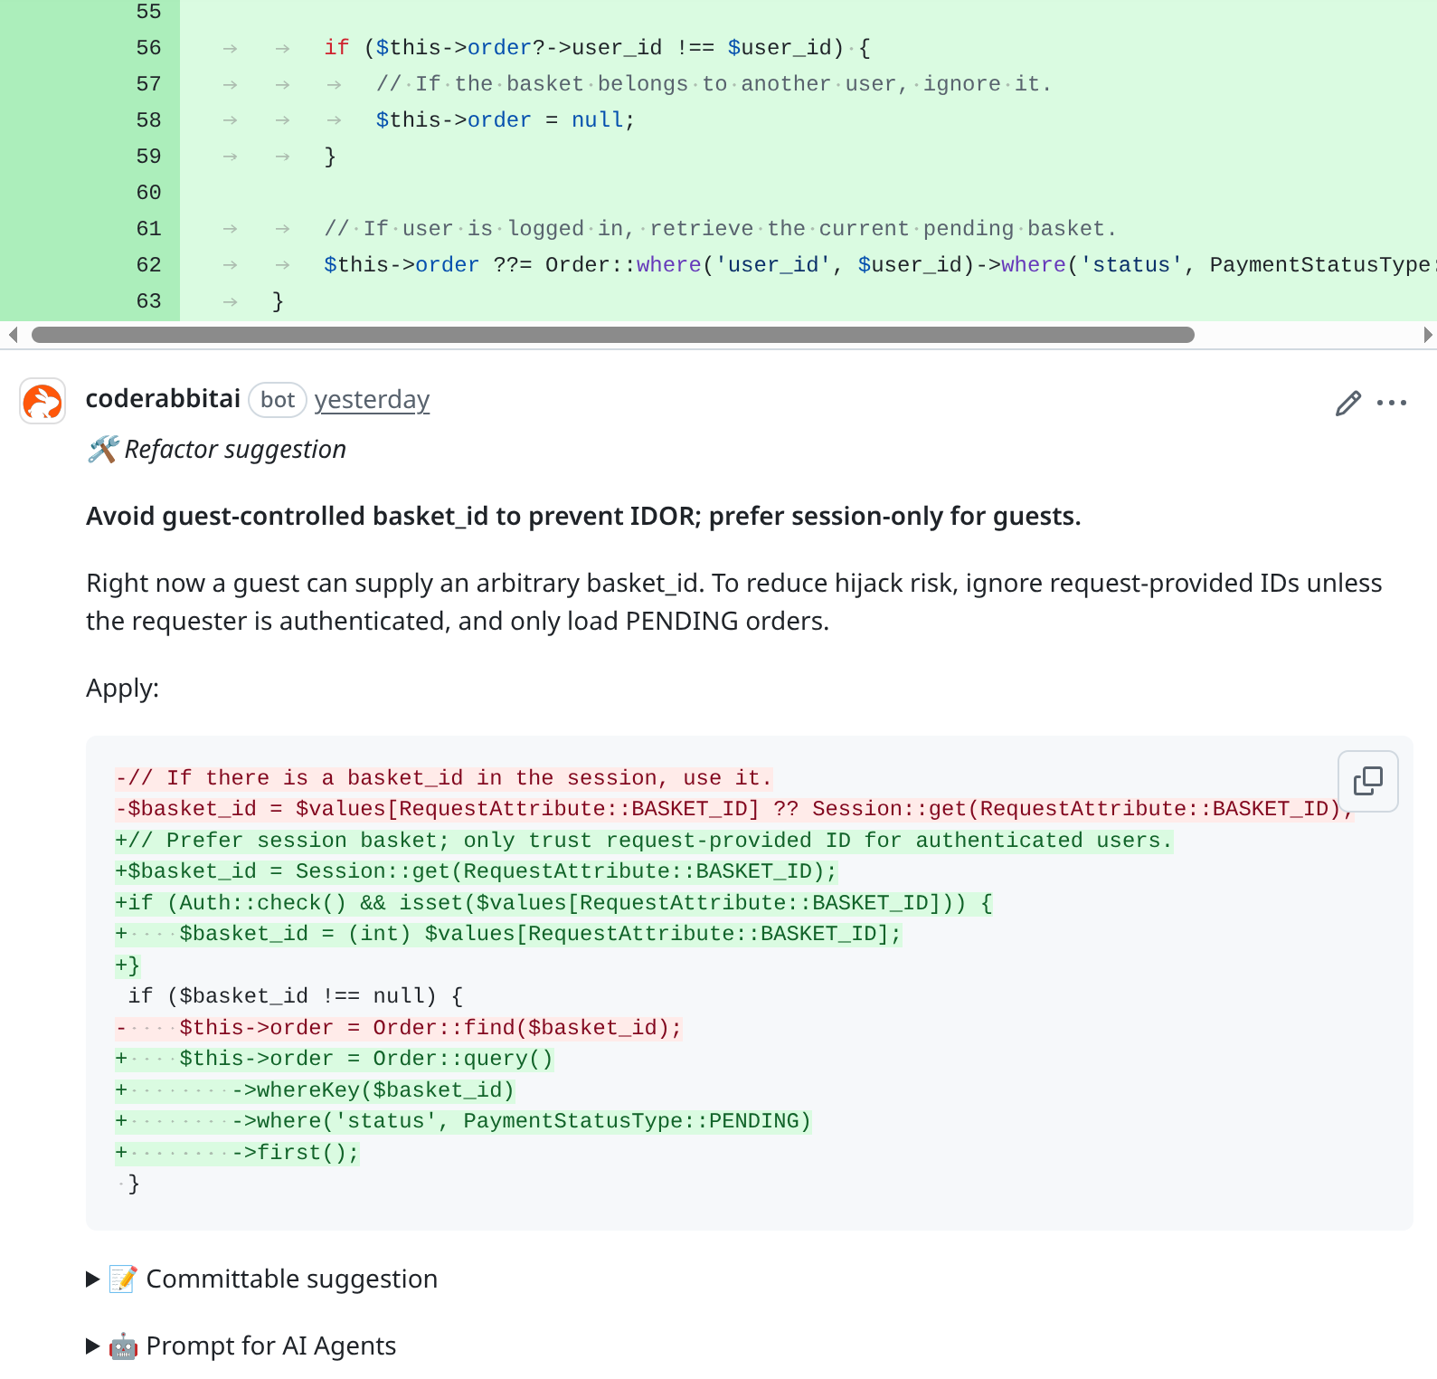Click the "->where('status', PaymentStatusType::PENDING)" line
Screen dimensions: 1437x1379
pyautogui.click(x=463, y=1121)
